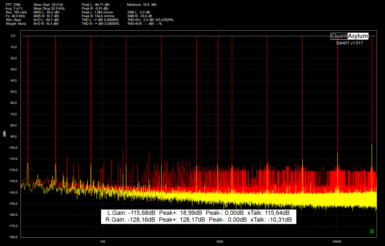This screenshot has width=385, height=246.
Task: Select the 'N+D R: 10,4 dBr' value
Action: [x=46, y=24]
